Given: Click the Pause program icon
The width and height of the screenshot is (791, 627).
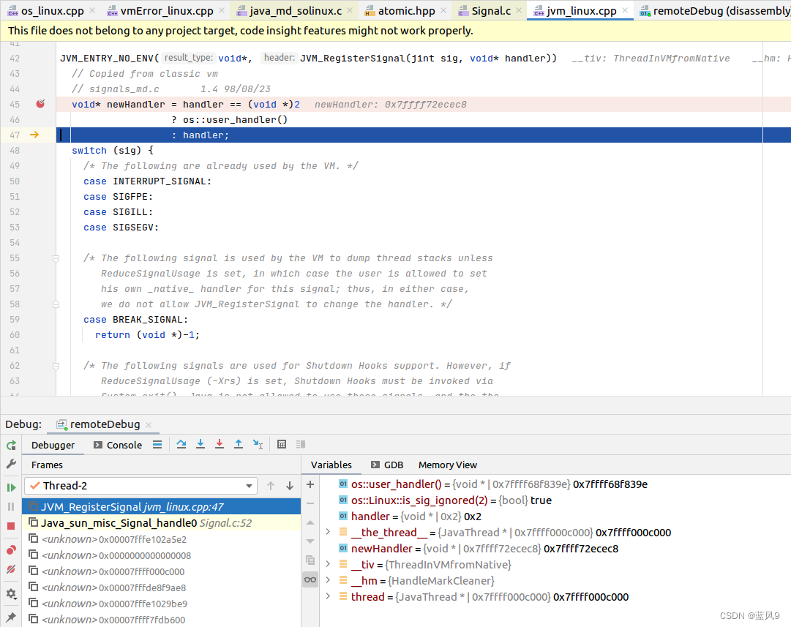Looking at the screenshot, I should [11, 506].
